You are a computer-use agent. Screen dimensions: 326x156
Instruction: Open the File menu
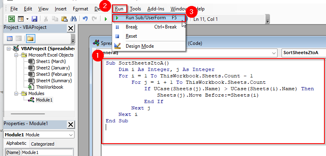[14, 9]
